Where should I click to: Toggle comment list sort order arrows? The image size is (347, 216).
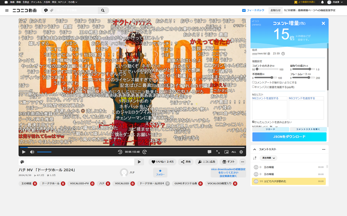coord(255,158)
